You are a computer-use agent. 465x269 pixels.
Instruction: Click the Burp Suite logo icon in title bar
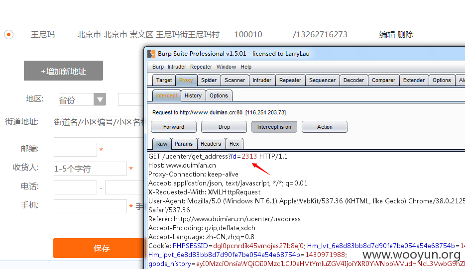(x=151, y=54)
